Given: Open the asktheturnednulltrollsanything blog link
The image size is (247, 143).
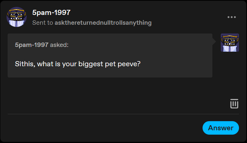Looking at the screenshot, I should pyautogui.click(x=103, y=23).
